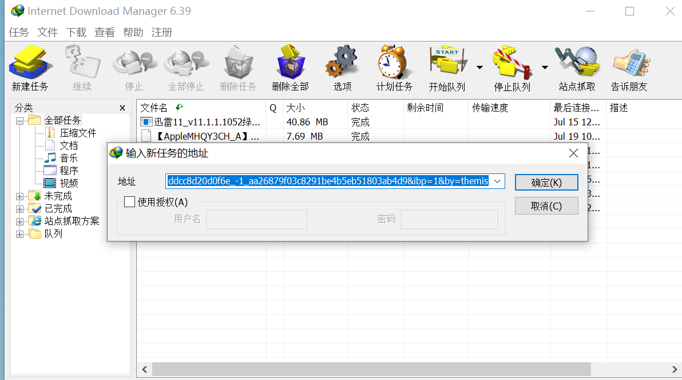
Task: Open the 站点抓取 grabber icon
Action: click(x=577, y=68)
